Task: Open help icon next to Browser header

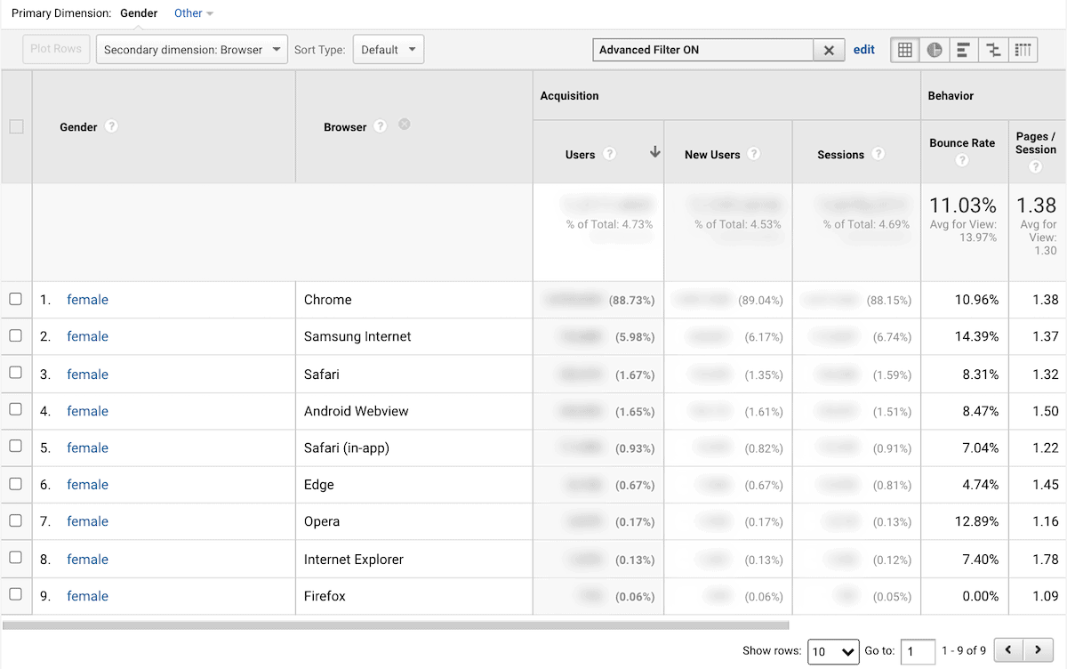Action: (381, 126)
